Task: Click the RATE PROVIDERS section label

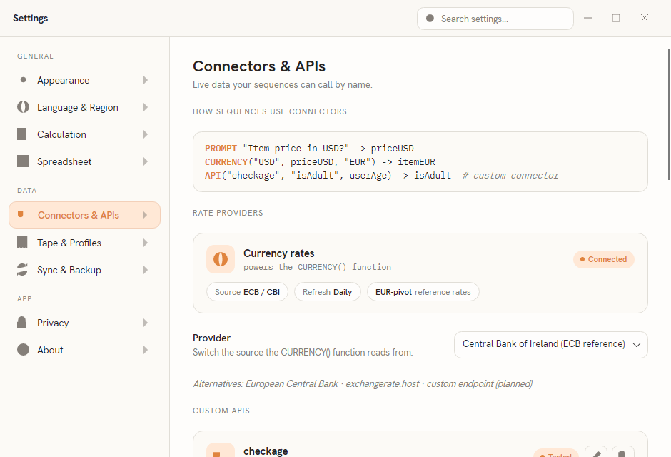Action: coord(228,213)
